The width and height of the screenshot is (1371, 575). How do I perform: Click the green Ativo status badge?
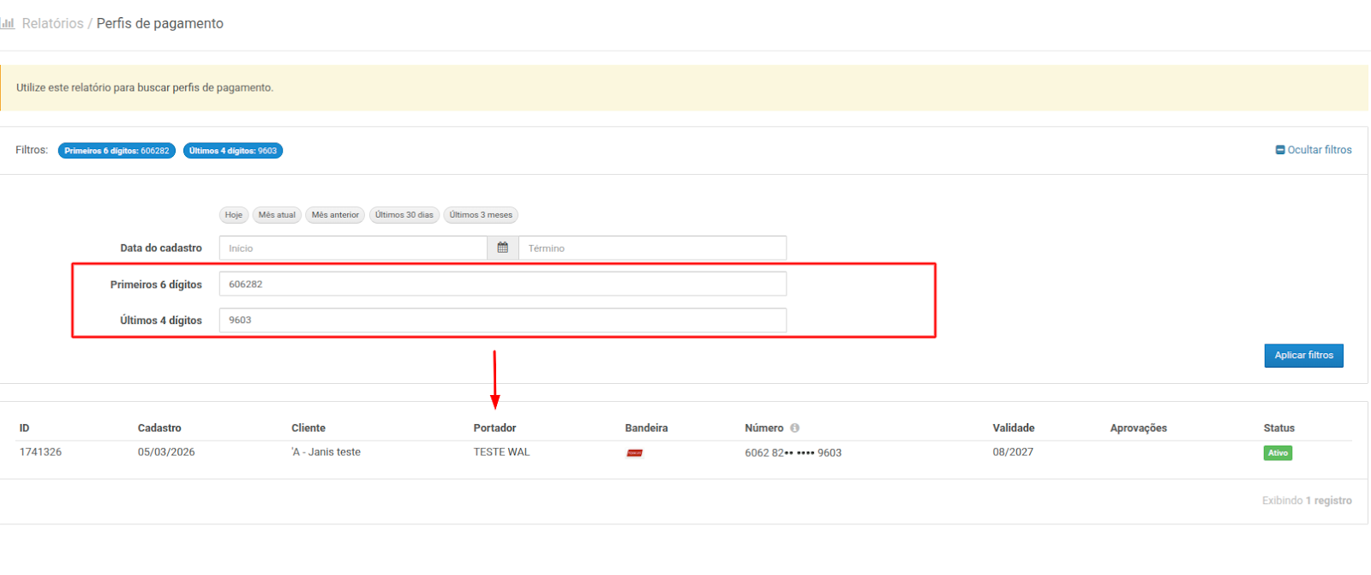(x=1278, y=452)
